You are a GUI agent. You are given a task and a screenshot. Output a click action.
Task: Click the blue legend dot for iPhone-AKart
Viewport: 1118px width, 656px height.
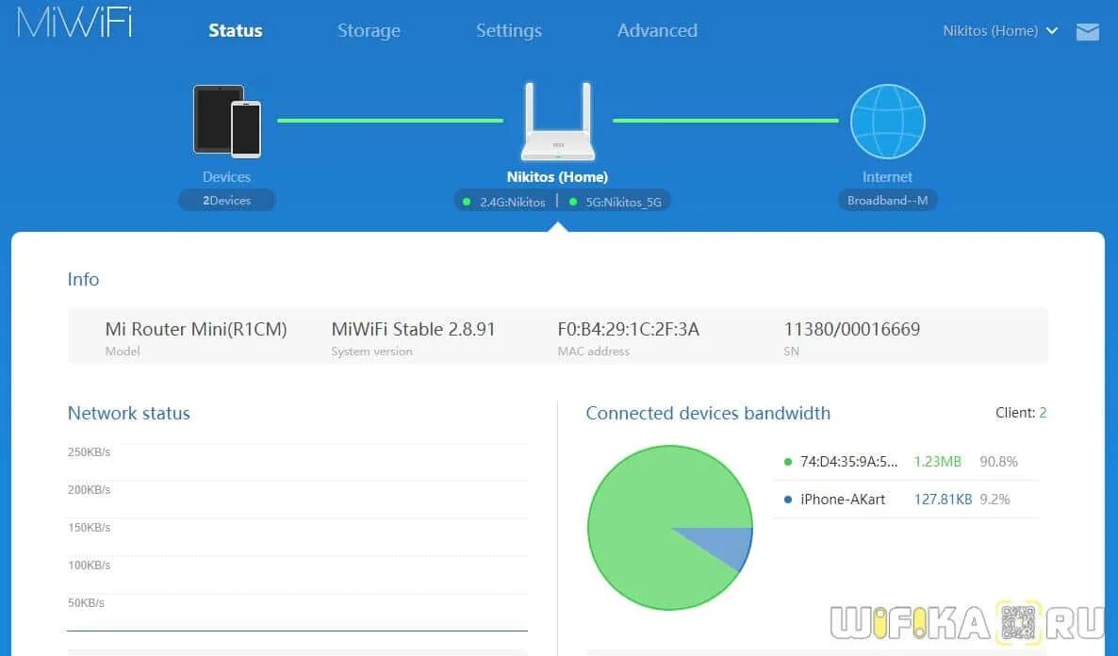tap(788, 500)
